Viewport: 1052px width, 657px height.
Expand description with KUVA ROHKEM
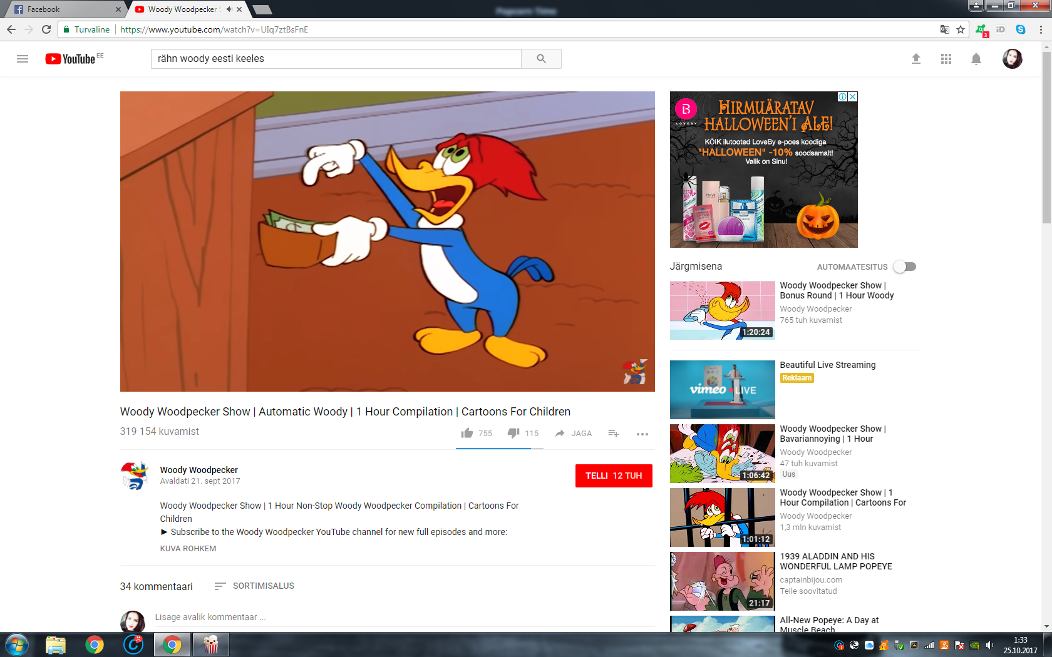188,549
